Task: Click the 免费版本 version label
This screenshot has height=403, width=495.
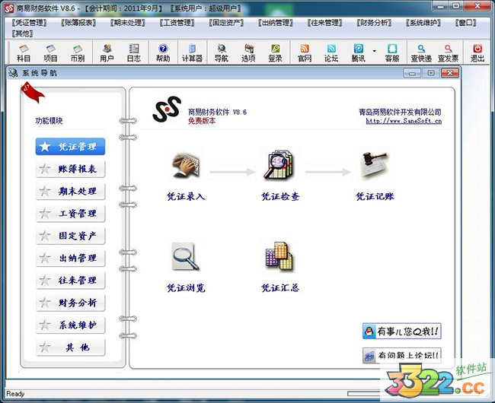Action: pos(202,121)
